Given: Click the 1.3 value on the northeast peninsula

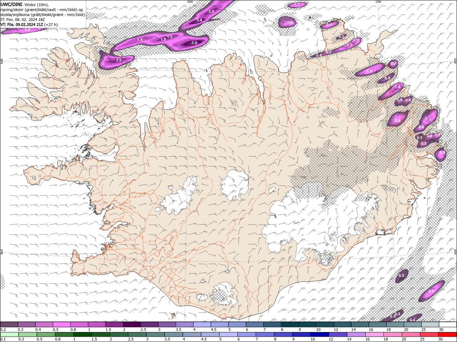Looking at the screenshot, I should pos(356,41).
